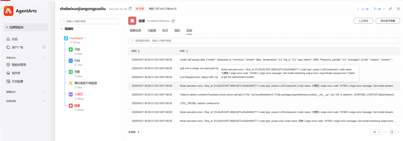The height and width of the screenshot is (141, 403).
Task: Focus the log attribute filter search field
Action: (x=264, y=41)
